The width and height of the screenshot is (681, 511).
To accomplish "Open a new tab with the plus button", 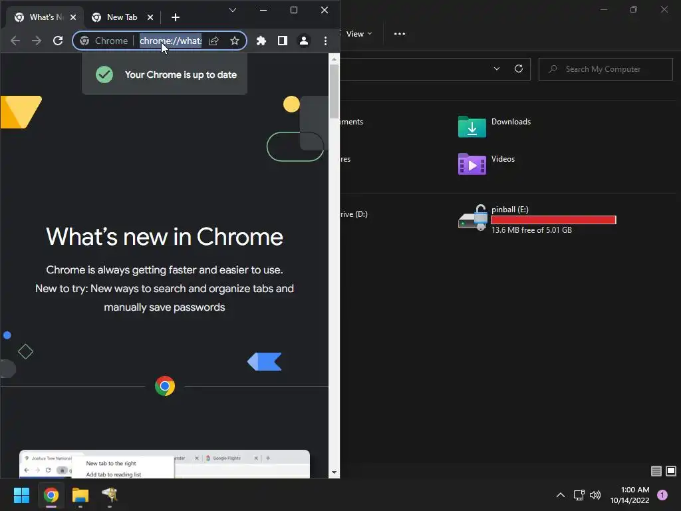I will click(176, 17).
